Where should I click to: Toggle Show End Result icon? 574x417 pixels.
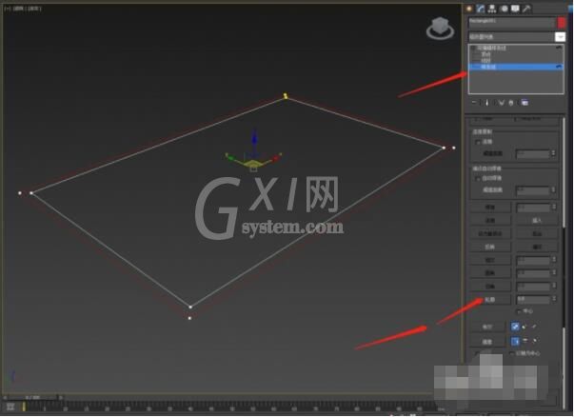click(x=486, y=103)
